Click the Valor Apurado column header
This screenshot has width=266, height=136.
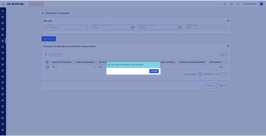click(215, 62)
